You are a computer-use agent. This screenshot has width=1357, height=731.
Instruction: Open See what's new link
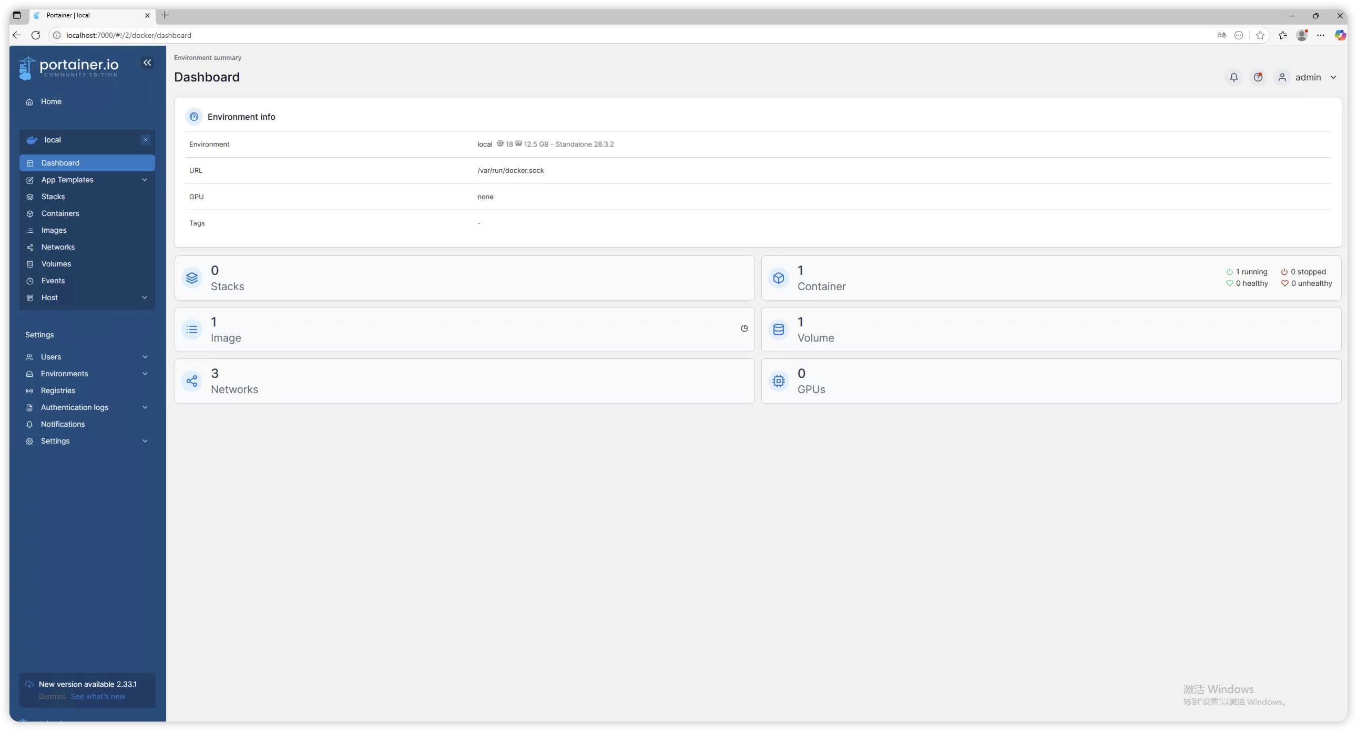tap(98, 696)
